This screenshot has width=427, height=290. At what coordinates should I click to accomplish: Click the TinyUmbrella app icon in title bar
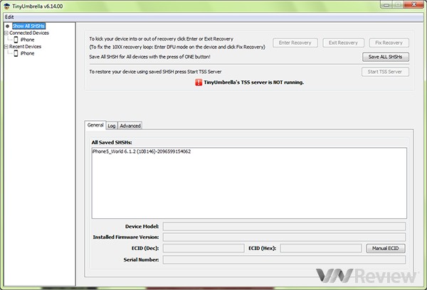[6, 6]
